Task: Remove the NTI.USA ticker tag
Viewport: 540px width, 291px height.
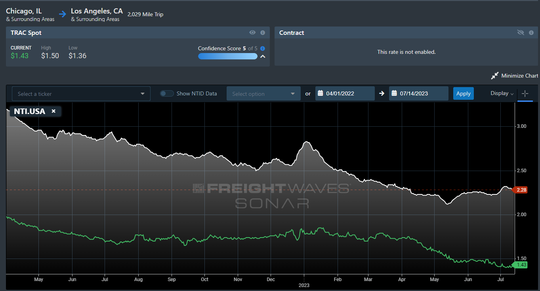Action: pyautogui.click(x=53, y=111)
